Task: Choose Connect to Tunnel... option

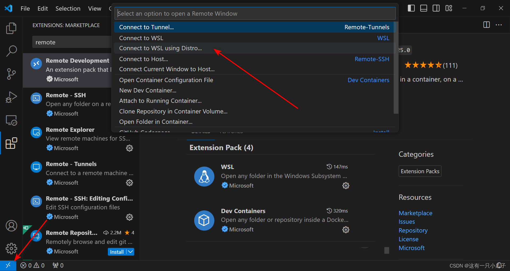Action: coord(254,27)
